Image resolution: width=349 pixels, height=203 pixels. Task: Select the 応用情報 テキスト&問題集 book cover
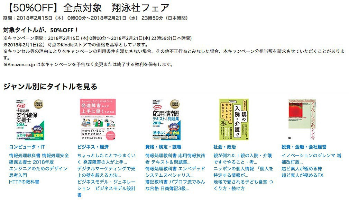(166, 120)
